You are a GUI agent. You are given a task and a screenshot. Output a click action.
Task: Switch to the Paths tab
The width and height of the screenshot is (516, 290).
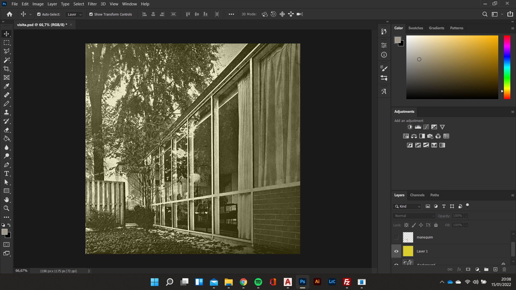[434, 195]
